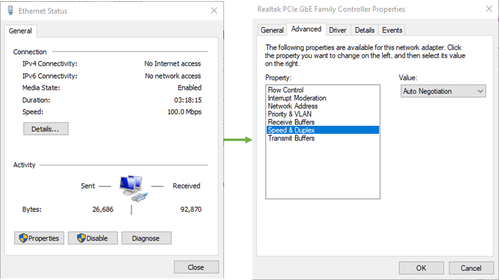Switch to the Events tab

(392, 30)
